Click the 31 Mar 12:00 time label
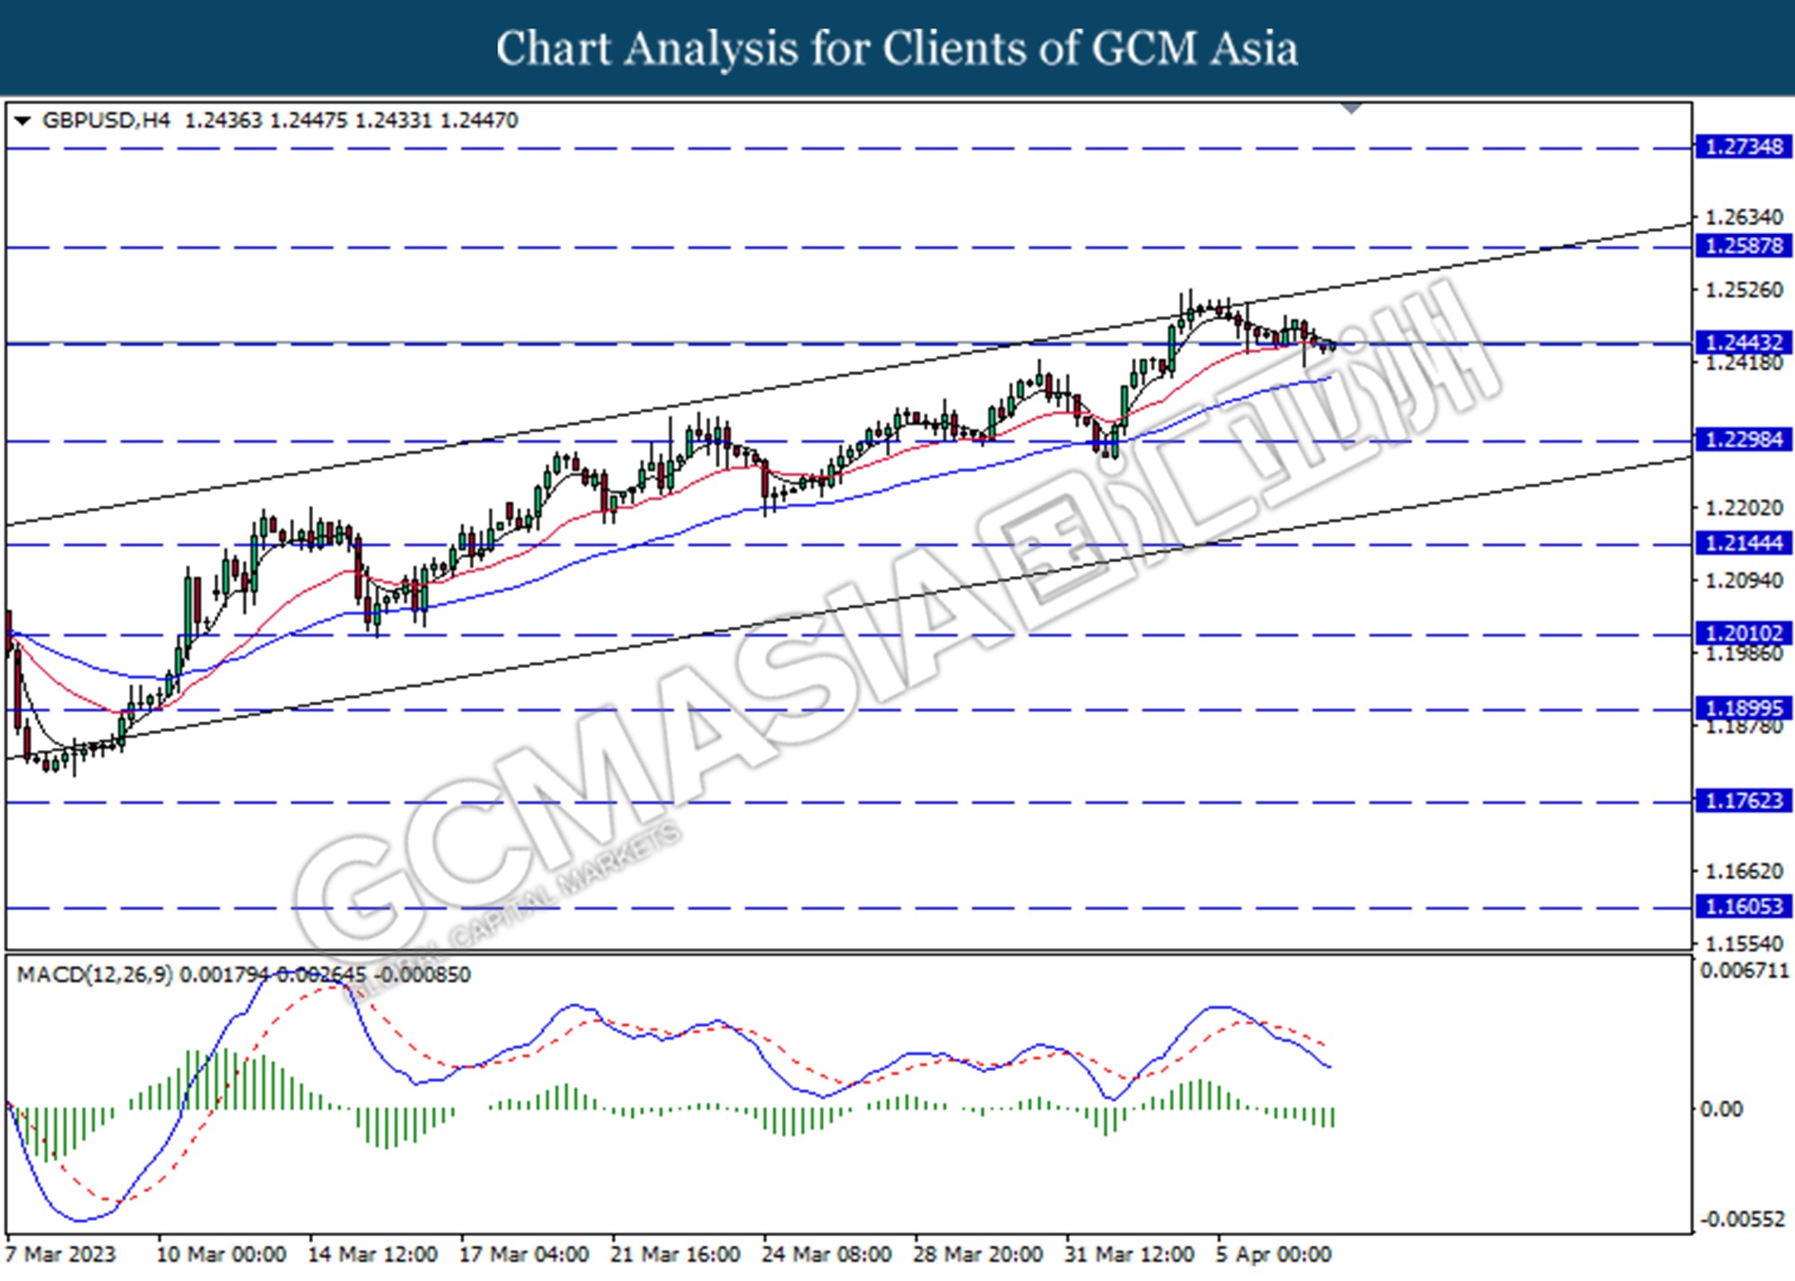 pyautogui.click(x=1129, y=1254)
